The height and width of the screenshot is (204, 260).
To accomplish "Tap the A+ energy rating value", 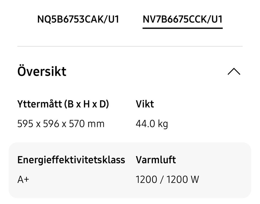I will point(23,179).
